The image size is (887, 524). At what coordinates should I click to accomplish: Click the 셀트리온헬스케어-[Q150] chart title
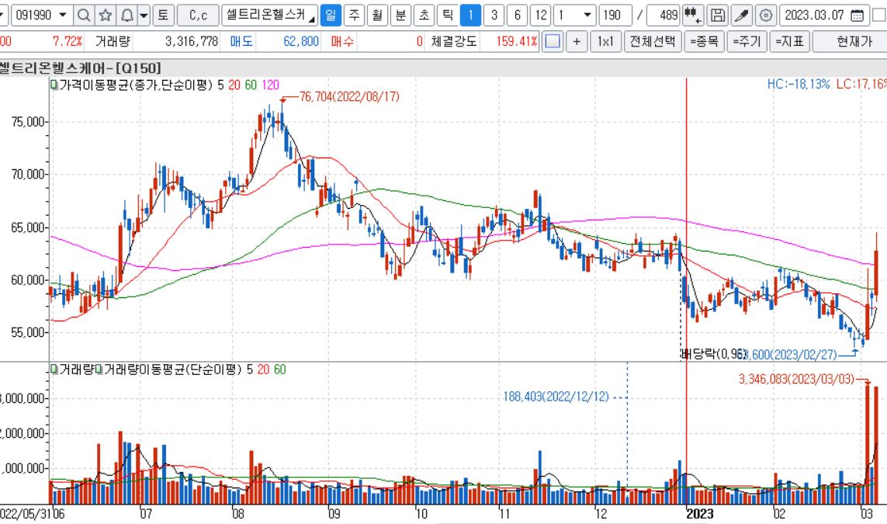81,68
